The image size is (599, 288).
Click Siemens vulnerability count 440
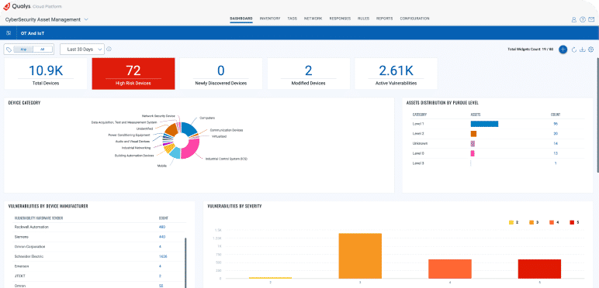[x=162, y=237]
